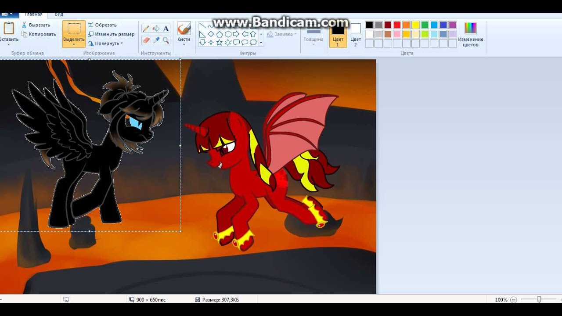
Task: Open Изменение цветов edit colors
Action: (471, 35)
